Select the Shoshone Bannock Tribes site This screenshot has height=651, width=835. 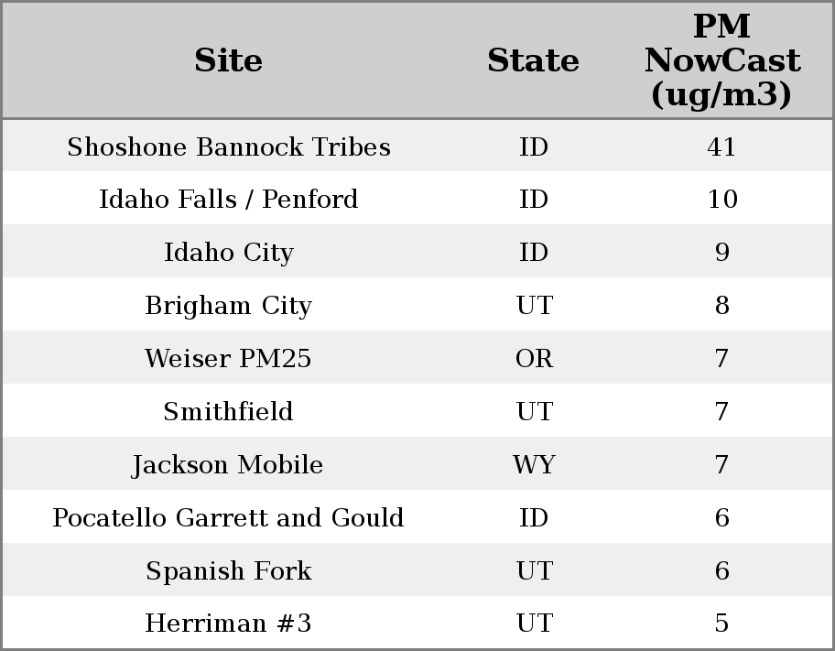click(x=229, y=147)
